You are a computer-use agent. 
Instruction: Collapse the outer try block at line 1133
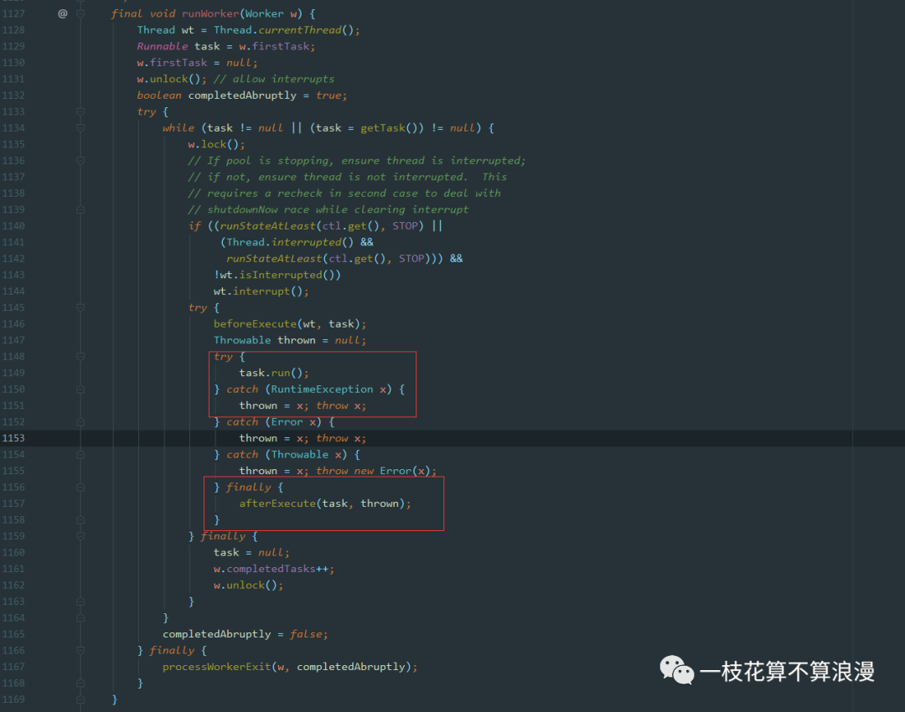tap(80, 111)
